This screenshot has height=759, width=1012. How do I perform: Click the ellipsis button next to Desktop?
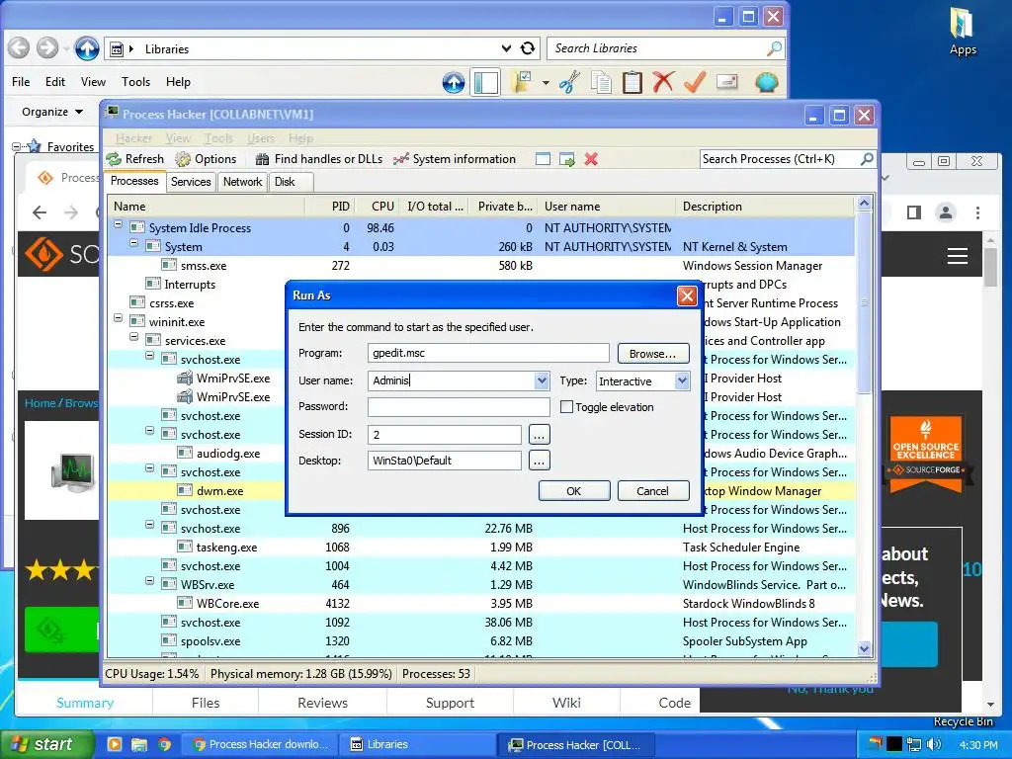coord(539,461)
